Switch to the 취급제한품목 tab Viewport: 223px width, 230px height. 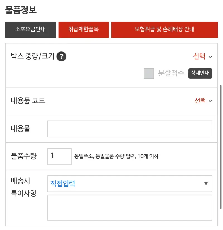coord(84,30)
